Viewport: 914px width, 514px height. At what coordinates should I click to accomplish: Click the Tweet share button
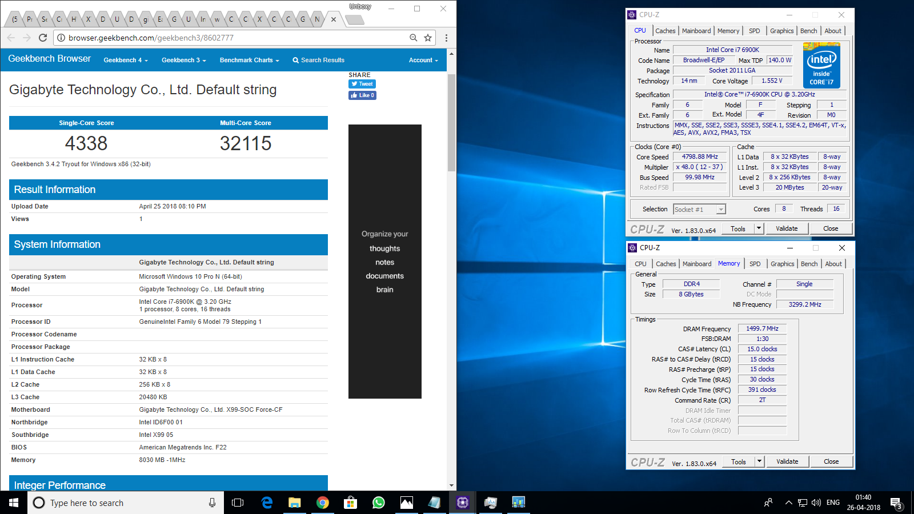pyautogui.click(x=362, y=84)
